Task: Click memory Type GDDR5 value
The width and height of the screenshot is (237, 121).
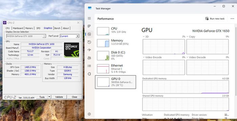Action: tap(68, 71)
